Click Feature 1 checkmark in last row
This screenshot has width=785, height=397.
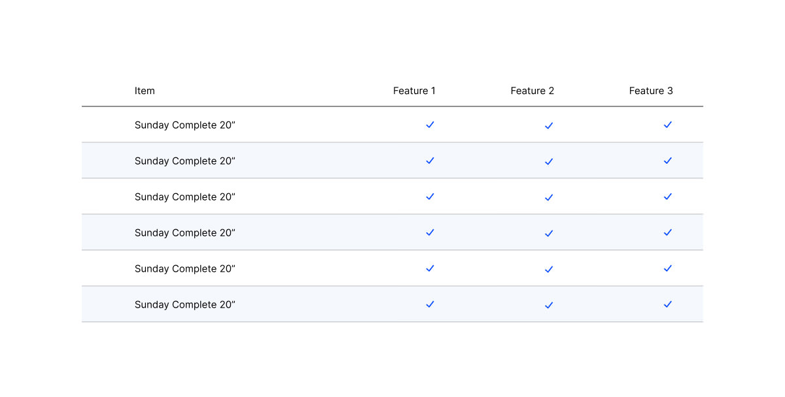click(430, 304)
